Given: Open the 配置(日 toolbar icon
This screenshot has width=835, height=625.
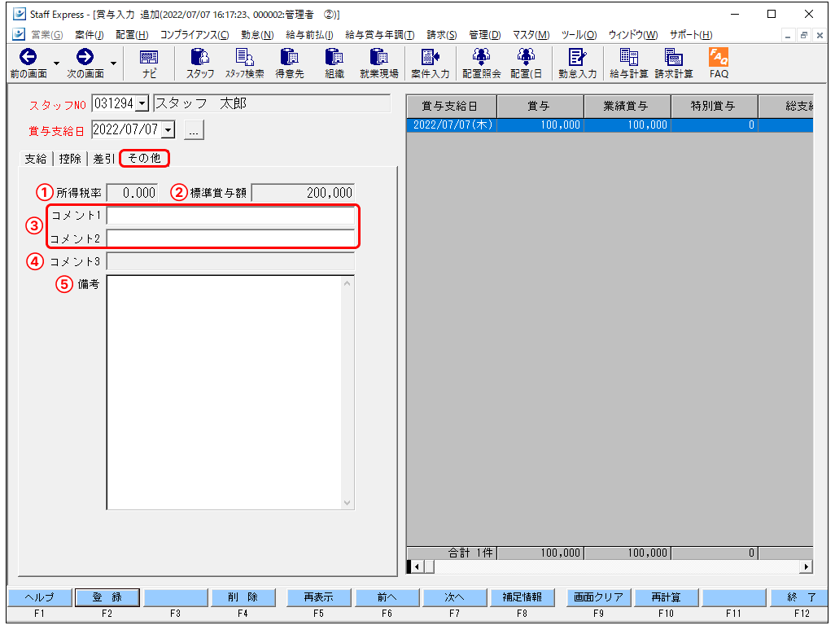Looking at the screenshot, I should tap(526, 57).
